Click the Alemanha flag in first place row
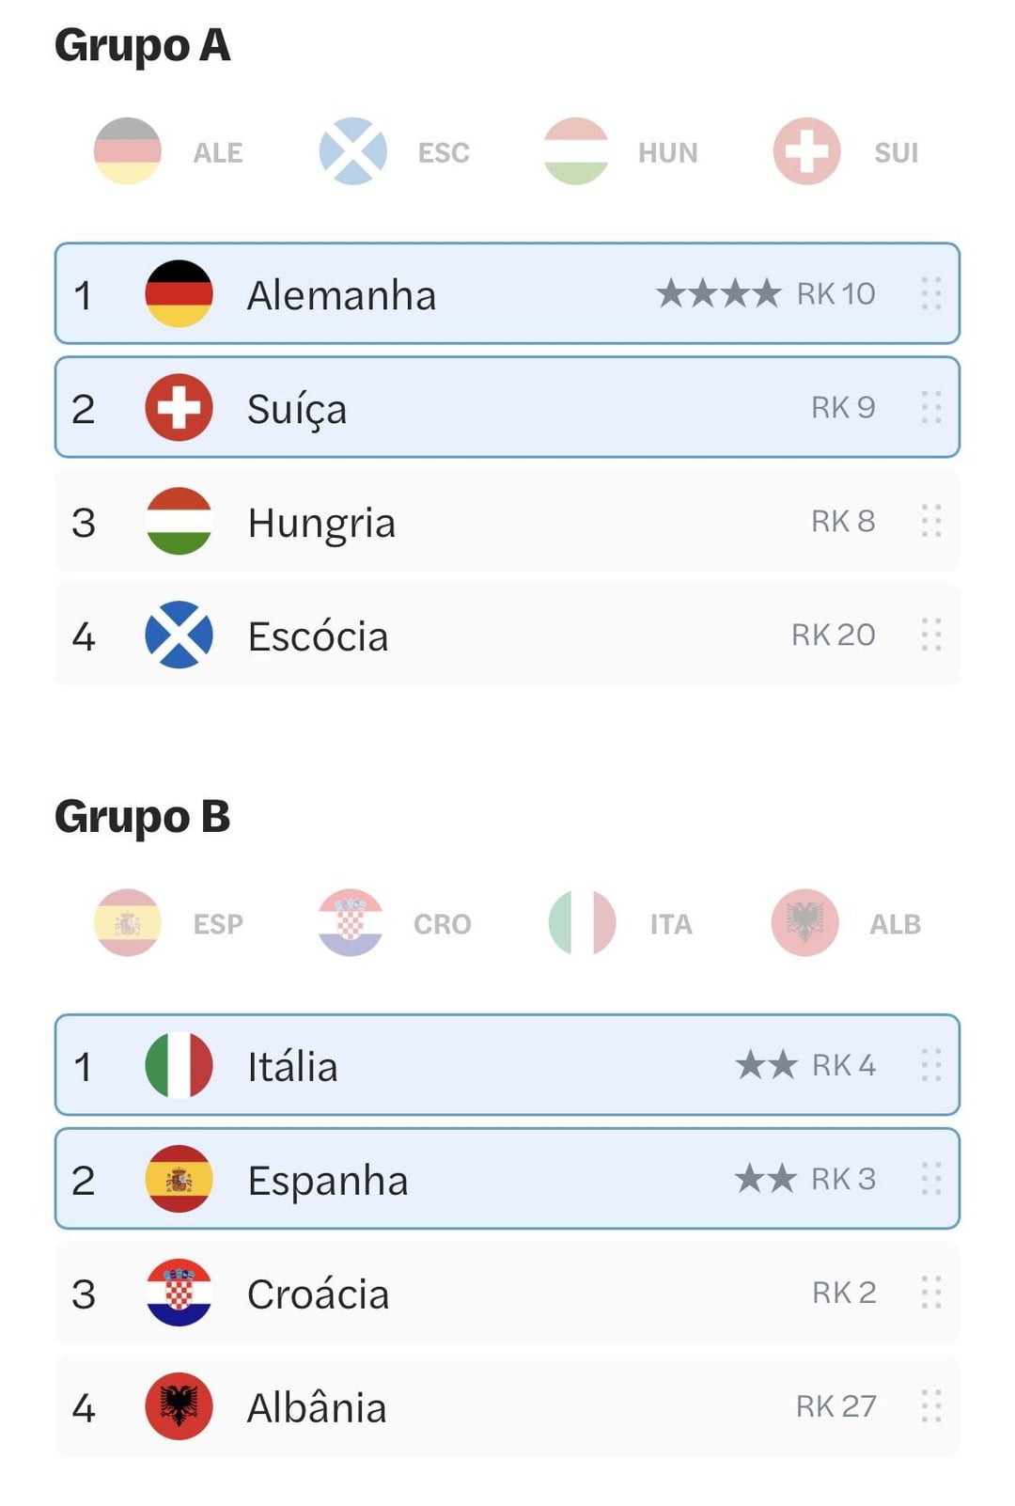 click(179, 294)
